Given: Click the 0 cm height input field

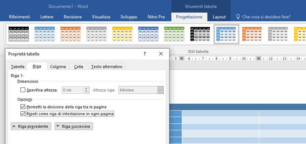Looking at the screenshot, I should coord(73,90).
